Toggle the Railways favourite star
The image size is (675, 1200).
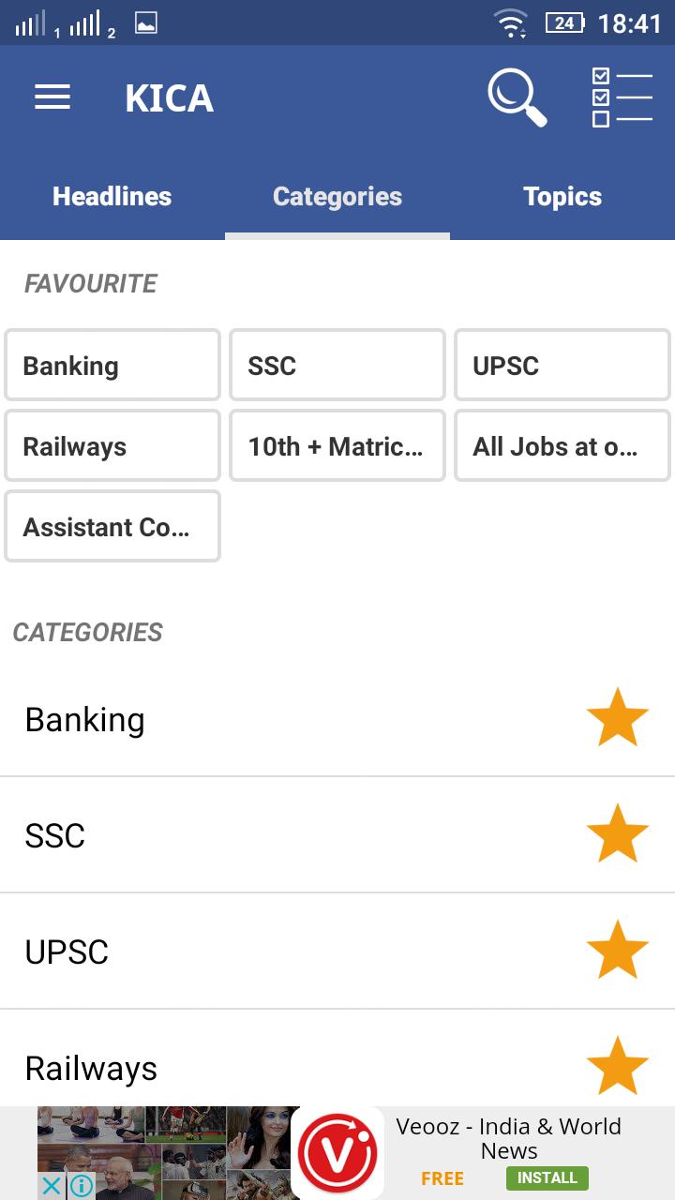(617, 1066)
